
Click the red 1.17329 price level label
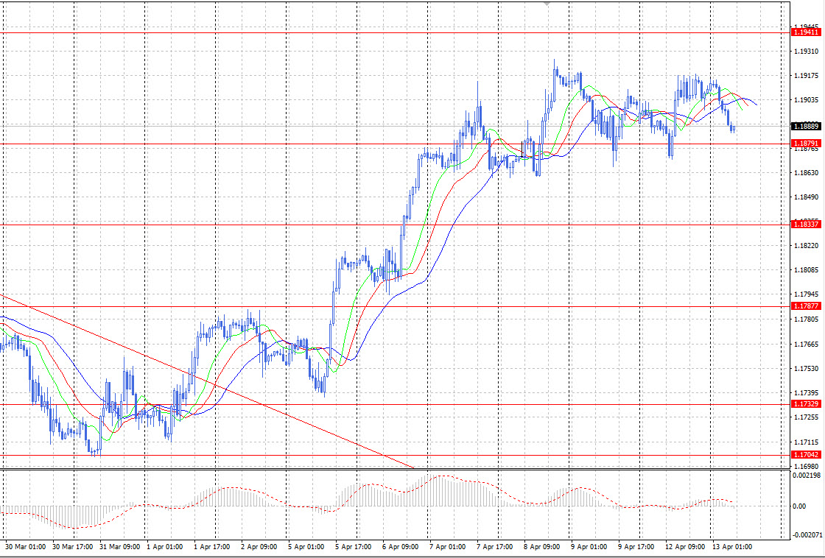pyautogui.click(x=806, y=404)
